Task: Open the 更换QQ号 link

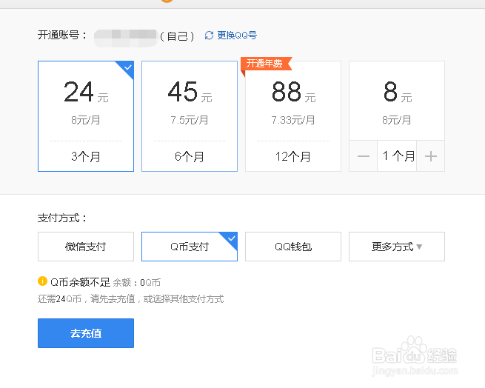Action: click(237, 36)
